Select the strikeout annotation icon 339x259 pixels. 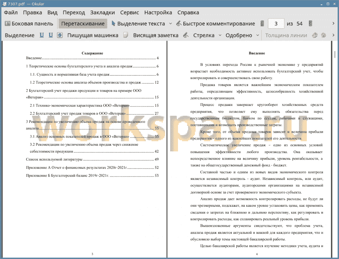[x=60, y=35]
